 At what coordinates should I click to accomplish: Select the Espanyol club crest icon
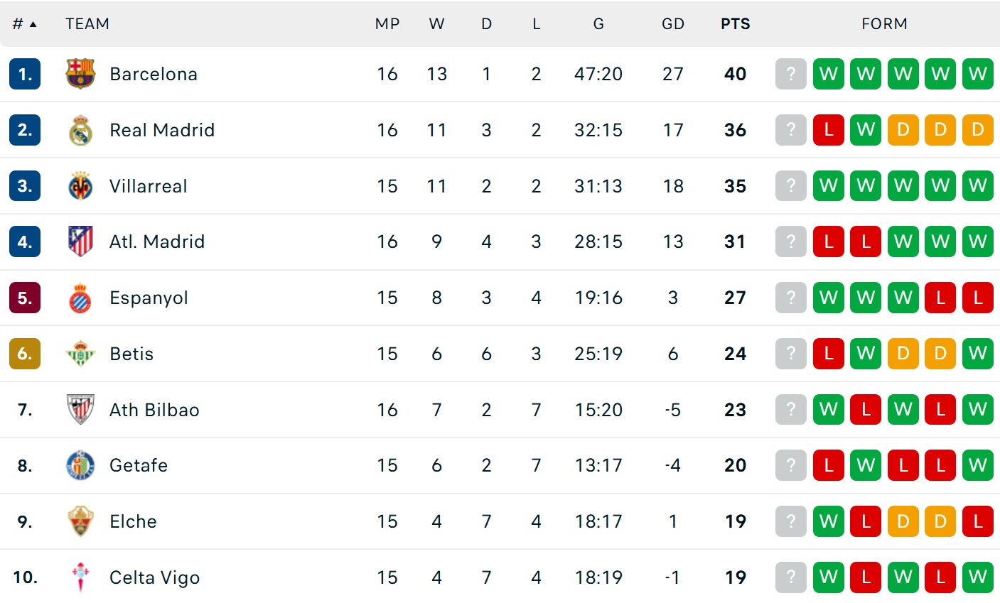[80, 298]
